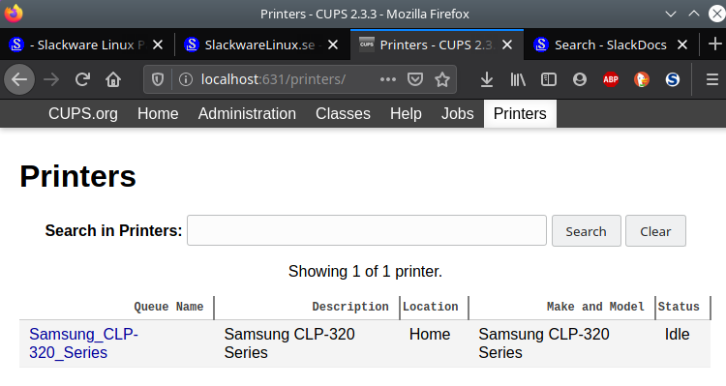Open the Firefox account icon
This screenshot has height=386, width=726.
tap(579, 79)
